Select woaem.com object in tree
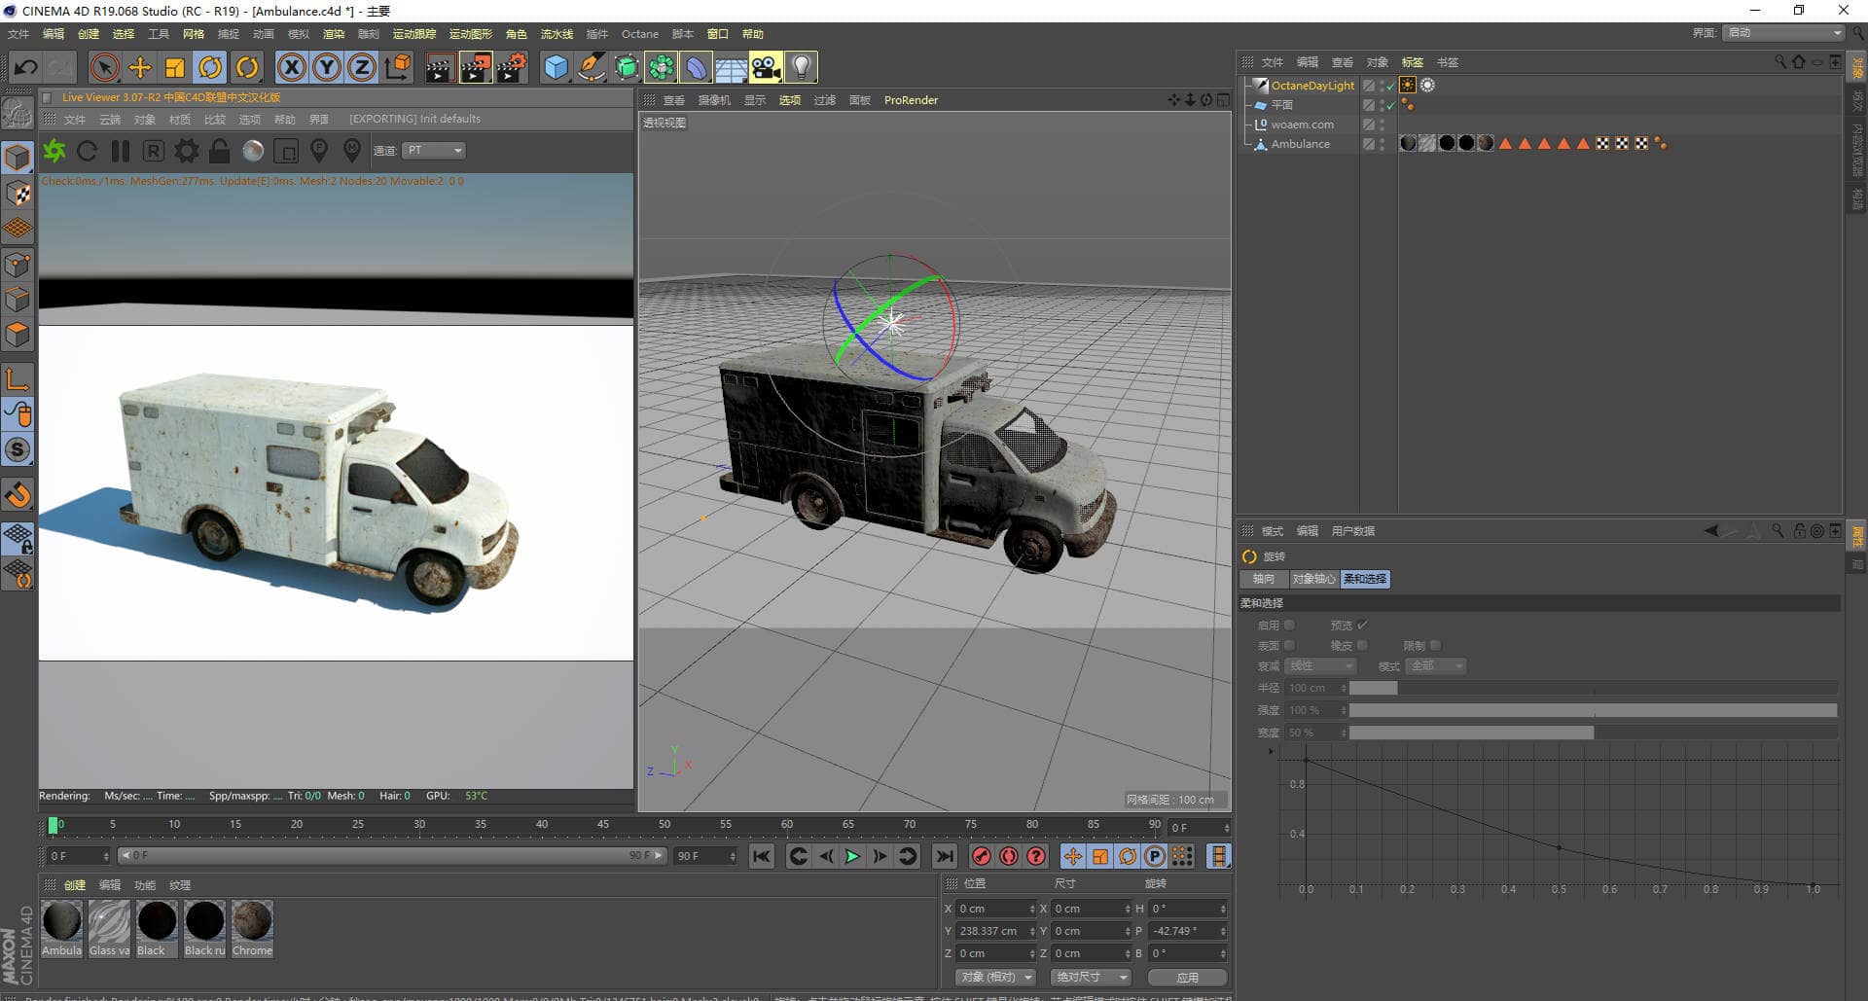This screenshot has width=1868, height=1001. pyautogui.click(x=1302, y=125)
